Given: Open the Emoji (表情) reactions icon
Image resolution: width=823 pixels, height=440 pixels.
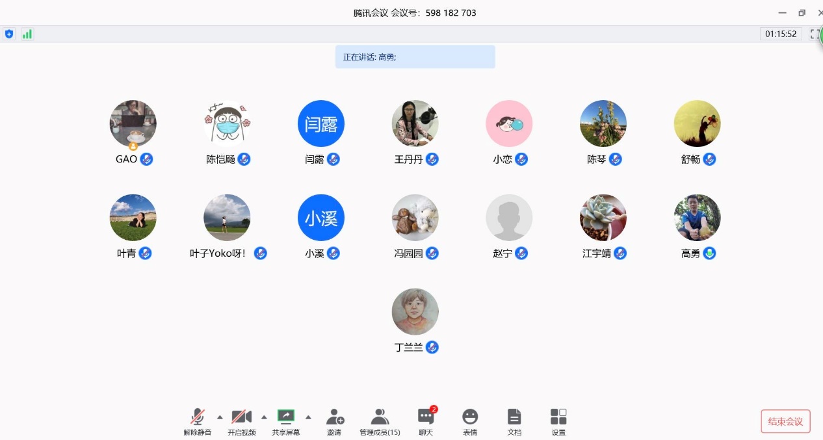Looking at the screenshot, I should coord(470,422).
